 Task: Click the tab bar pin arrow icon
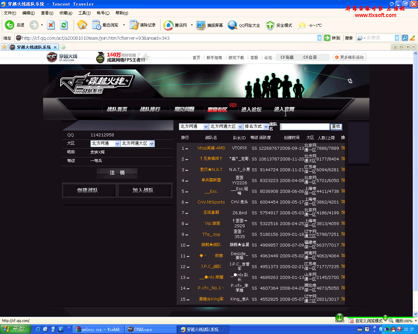coord(408,47)
